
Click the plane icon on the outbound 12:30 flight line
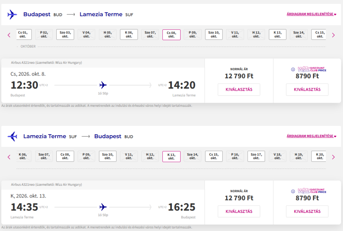103,85
